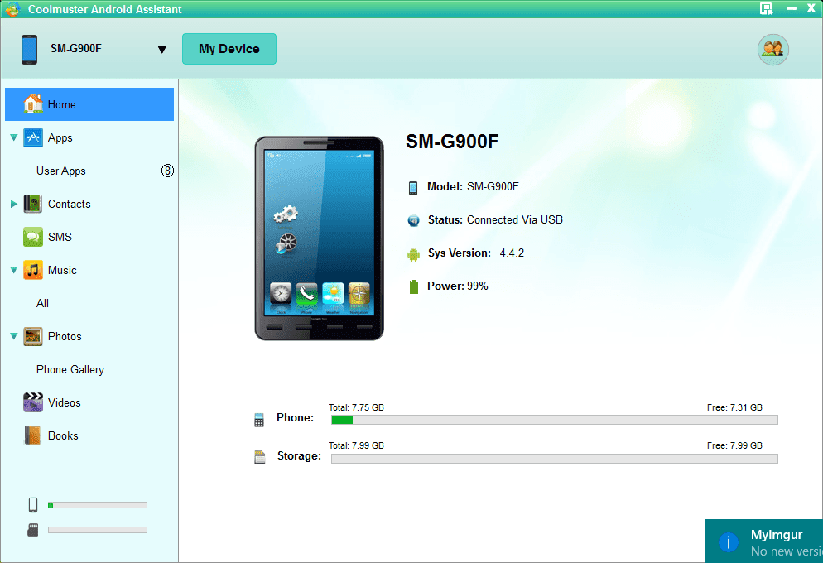Open the Contacts section label
Image resolution: width=823 pixels, height=563 pixels.
[70, 205]
